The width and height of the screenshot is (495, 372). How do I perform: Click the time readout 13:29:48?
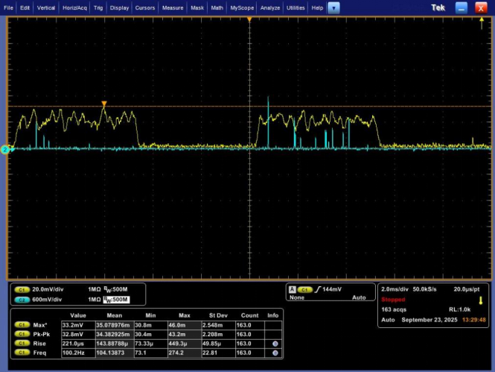(474, 320)
